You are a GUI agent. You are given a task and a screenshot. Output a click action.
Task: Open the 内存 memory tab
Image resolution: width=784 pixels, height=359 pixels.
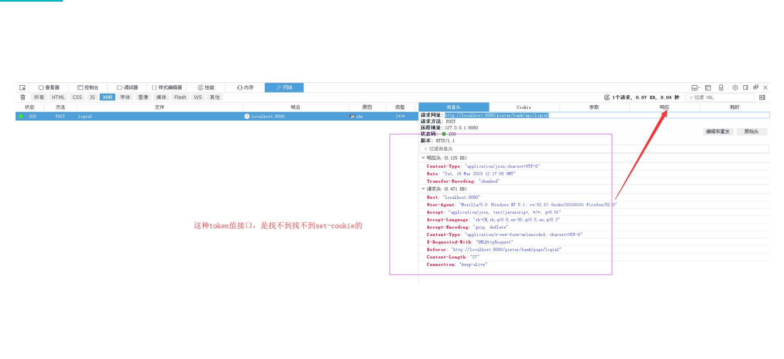(x=245, y=88)
